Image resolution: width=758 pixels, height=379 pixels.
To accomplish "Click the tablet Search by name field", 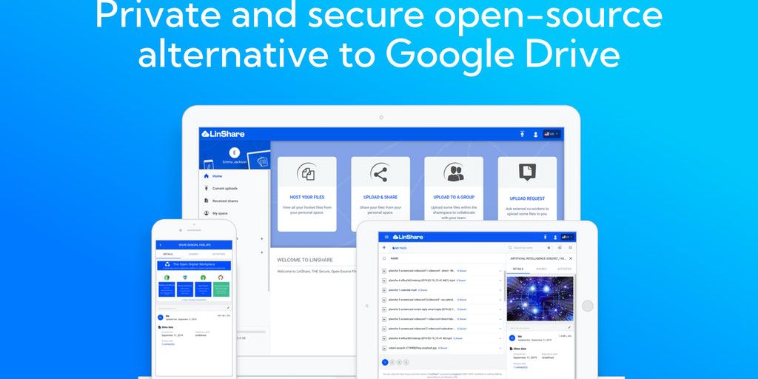I will pyautogui.click(x=529, y=247).
